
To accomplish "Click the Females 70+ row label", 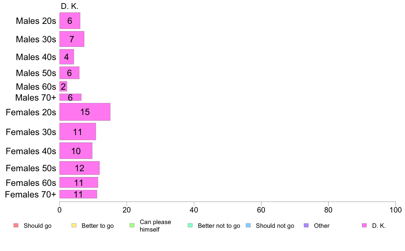I will (30, 194).
